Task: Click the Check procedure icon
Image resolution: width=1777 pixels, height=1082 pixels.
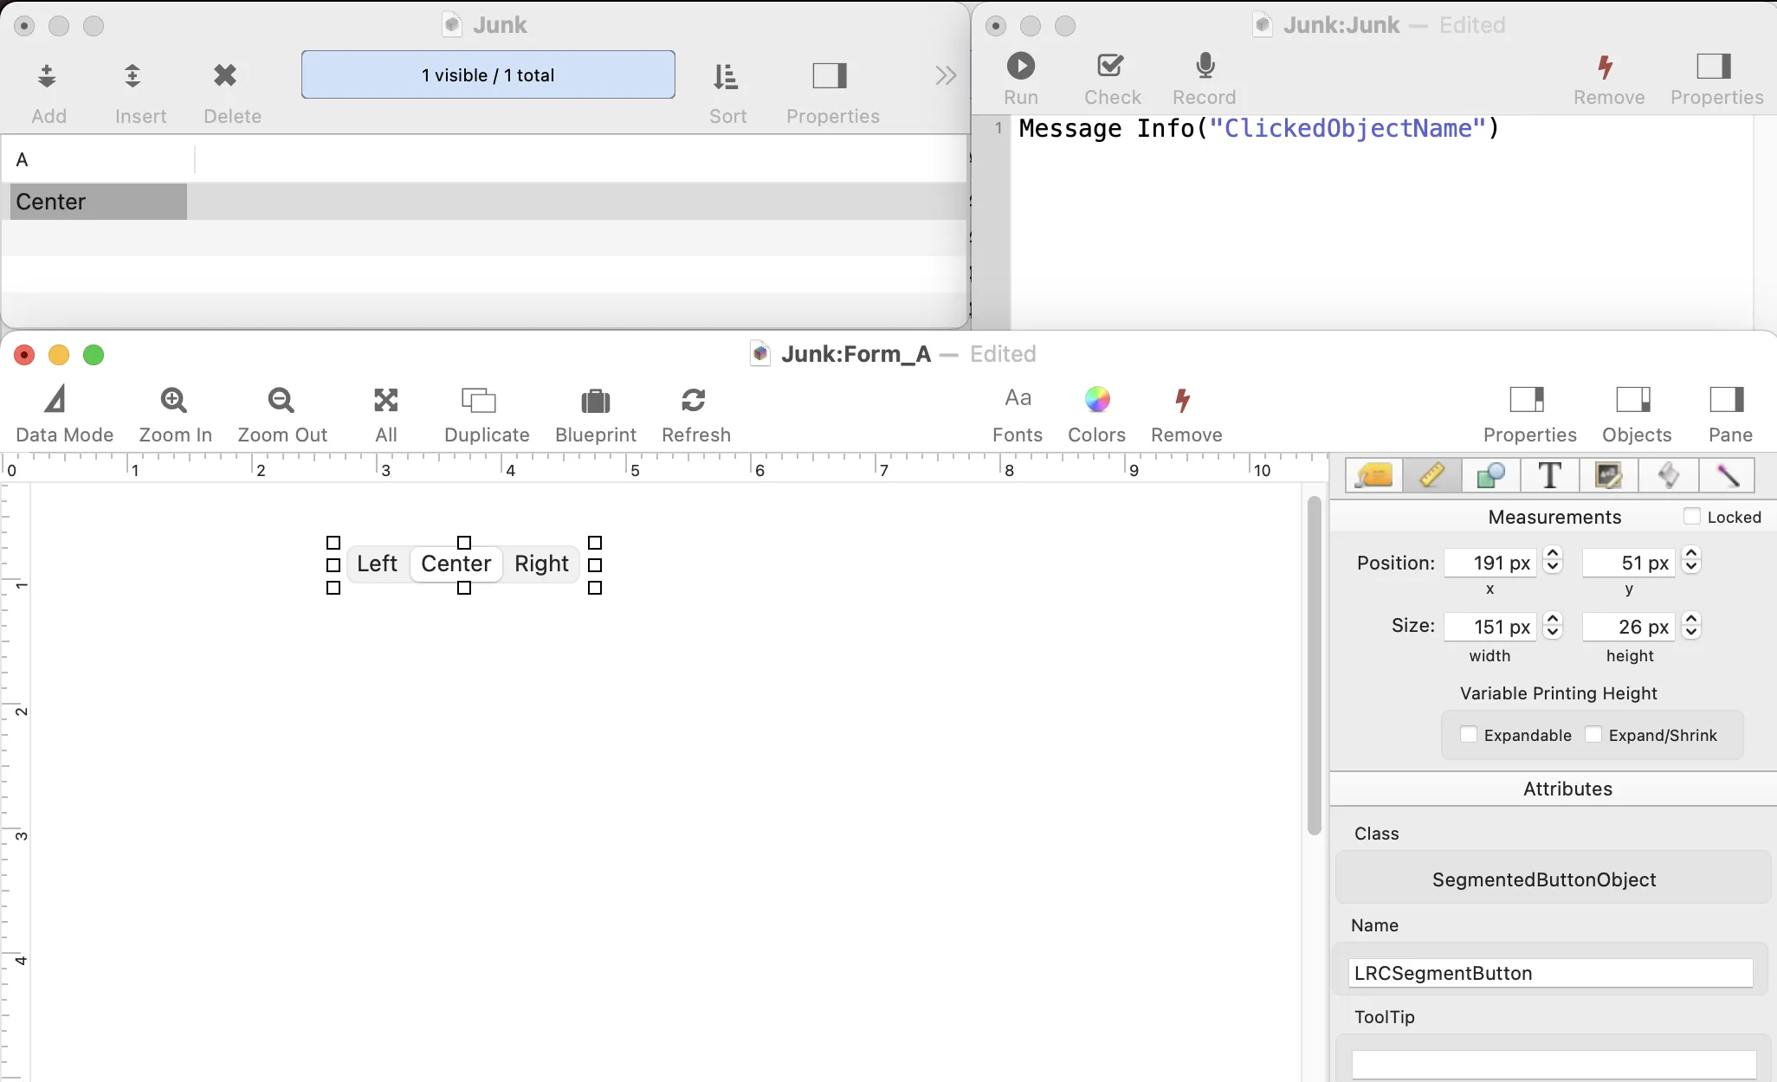Action: click(1111, 66)
